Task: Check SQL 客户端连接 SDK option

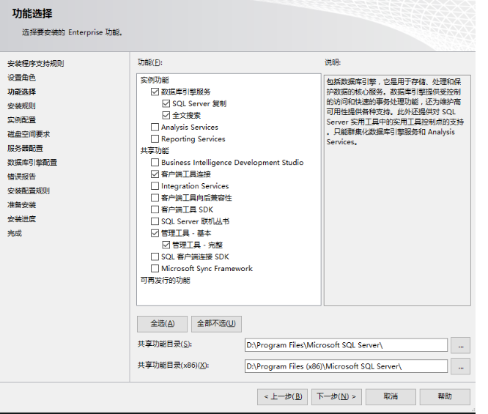Action: pos(155,256)
